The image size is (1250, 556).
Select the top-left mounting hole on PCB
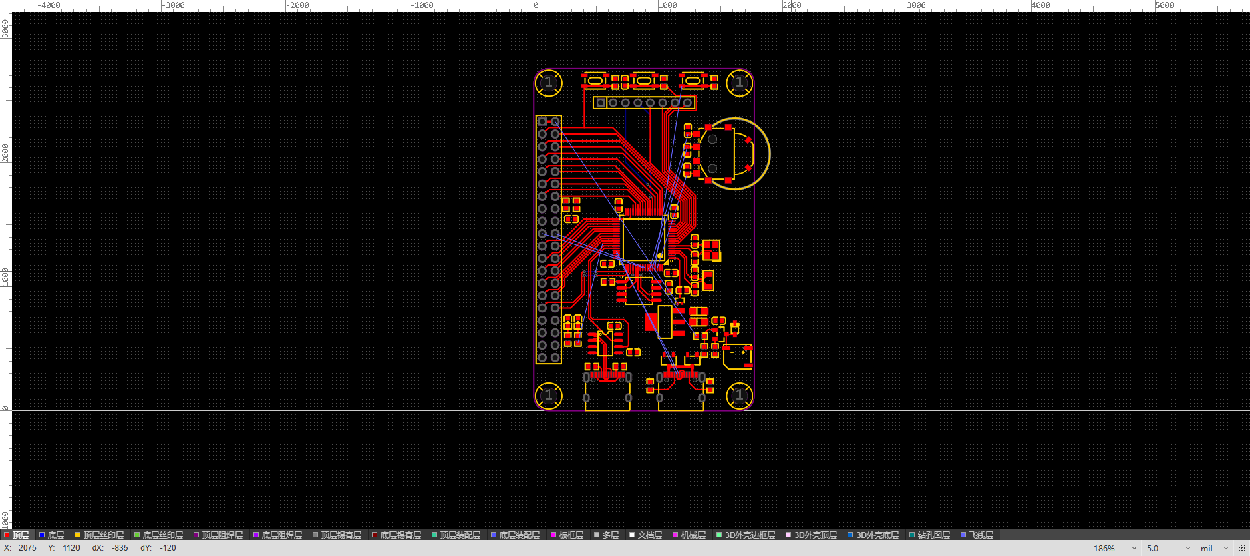coord(549,83)
